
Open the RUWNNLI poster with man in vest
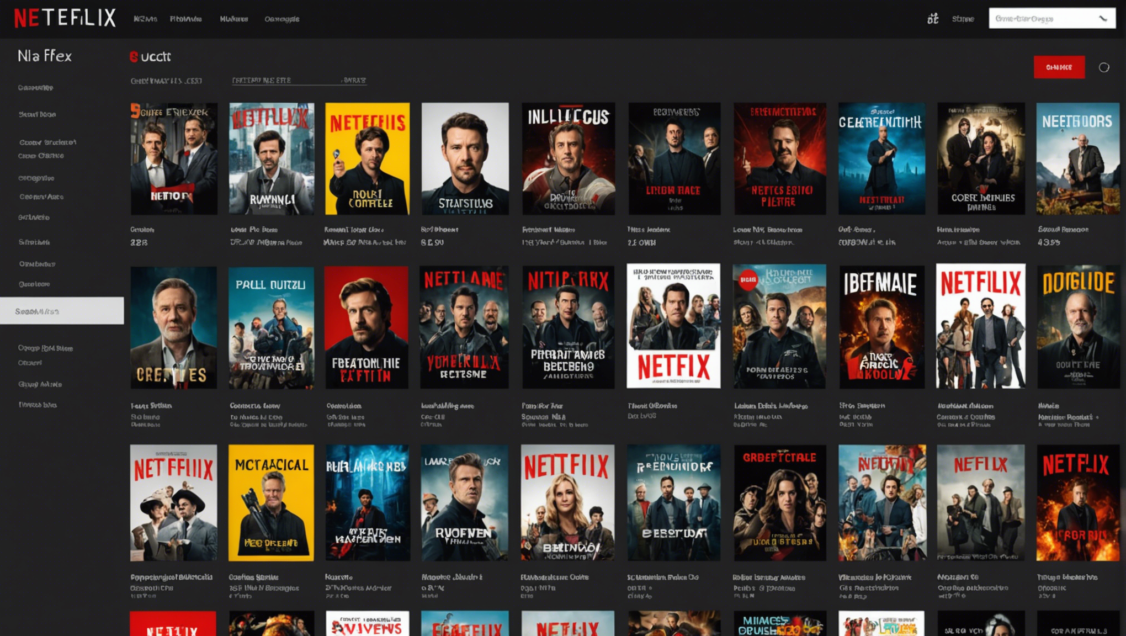click(272, 158)
